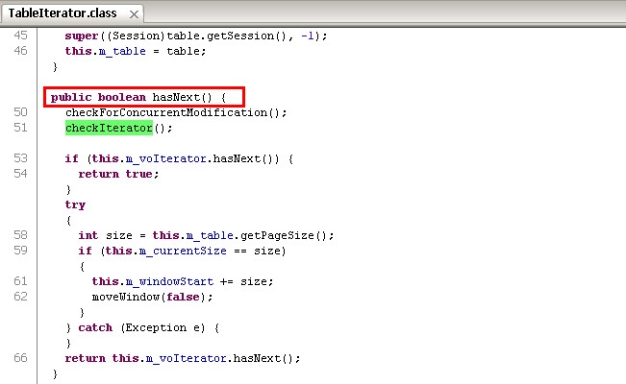Click line number 66 in the gutter

(x=21, y=358)
